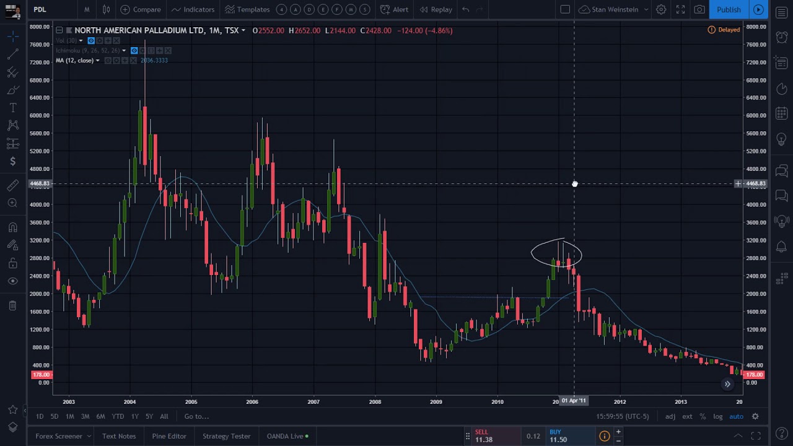Open the calendar panel in right sidebar
Screen dimensions: 793x446
(781, 113)
